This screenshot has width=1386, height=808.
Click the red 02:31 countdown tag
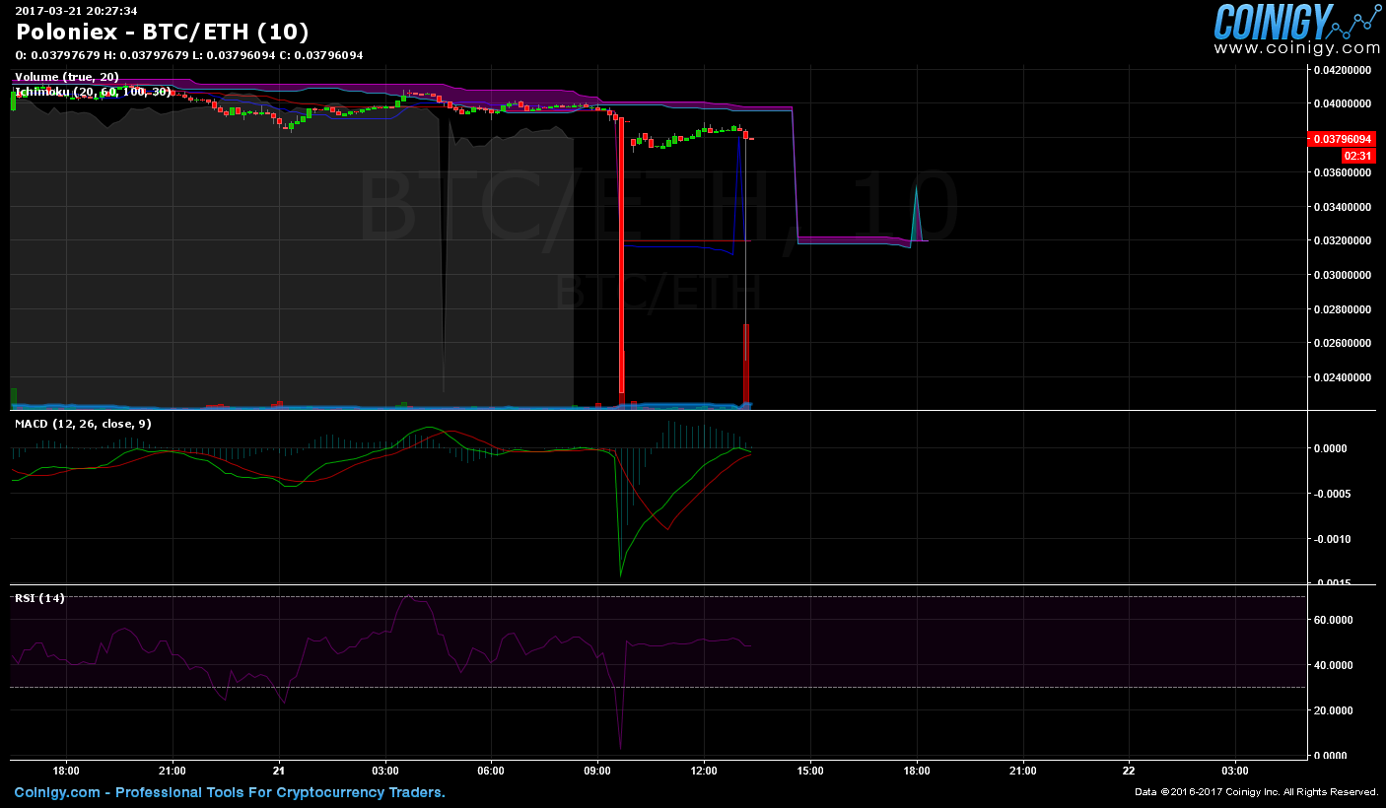tap(1357, 156)
